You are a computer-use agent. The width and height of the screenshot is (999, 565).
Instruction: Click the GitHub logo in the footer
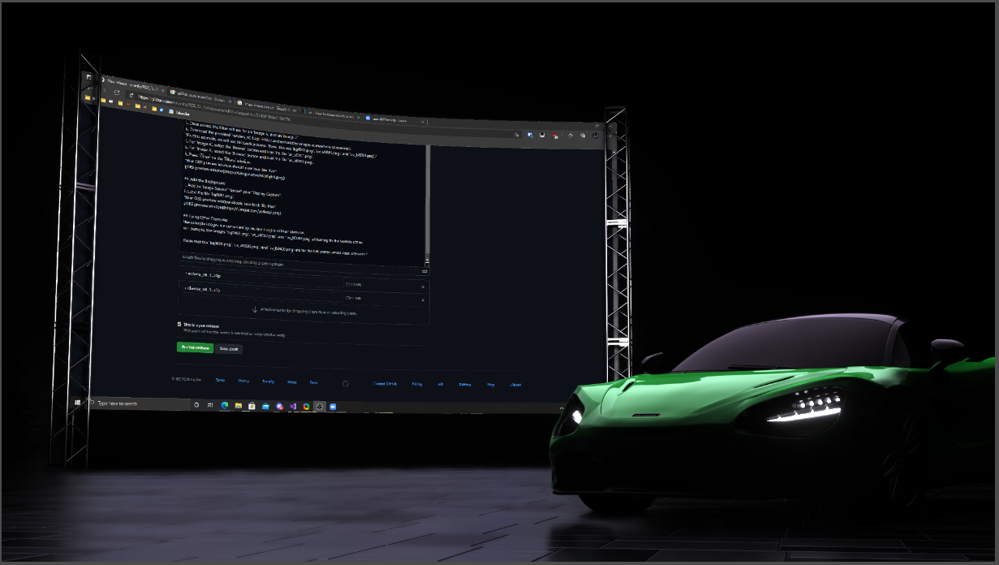point(345,383)
